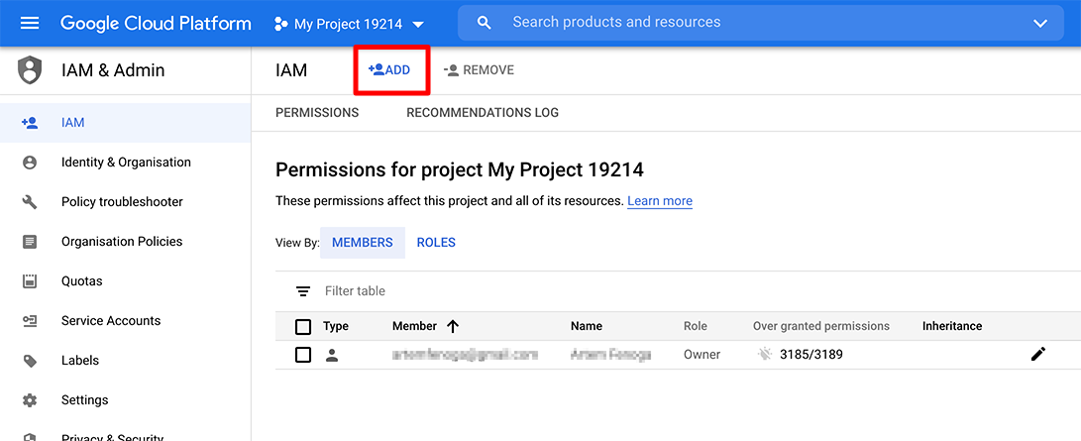Click the ADD member button
The height and width of the screenshot is (441, 1081).
pos(389,70)
